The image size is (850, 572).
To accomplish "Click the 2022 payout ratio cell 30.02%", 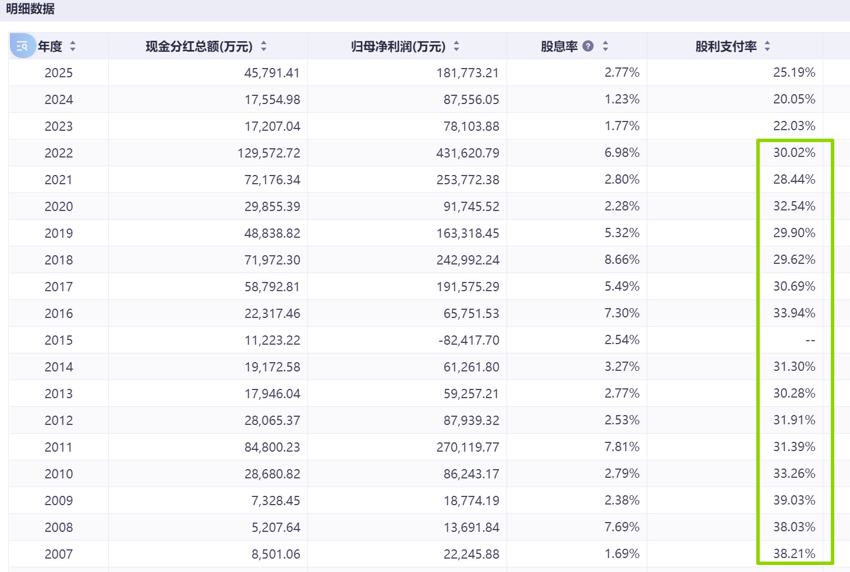I will (x=794, y=153).
